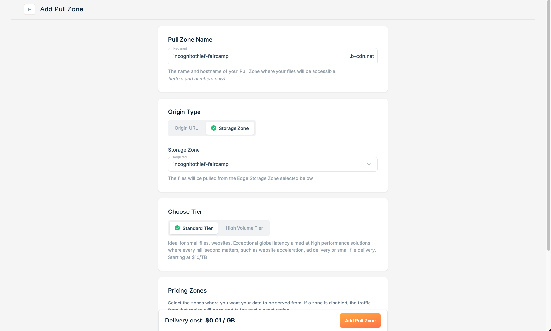This screenshot has height=331, width=551.
Task: Click the Delivery cost $0.01 / GB label
Action: (200, 321)
